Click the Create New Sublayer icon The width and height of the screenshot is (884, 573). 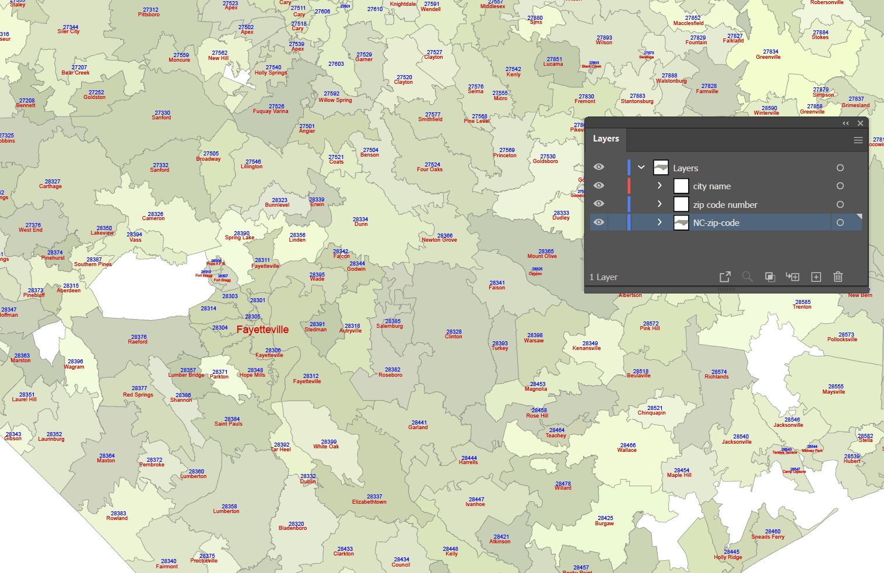click(x=792, y=277)
